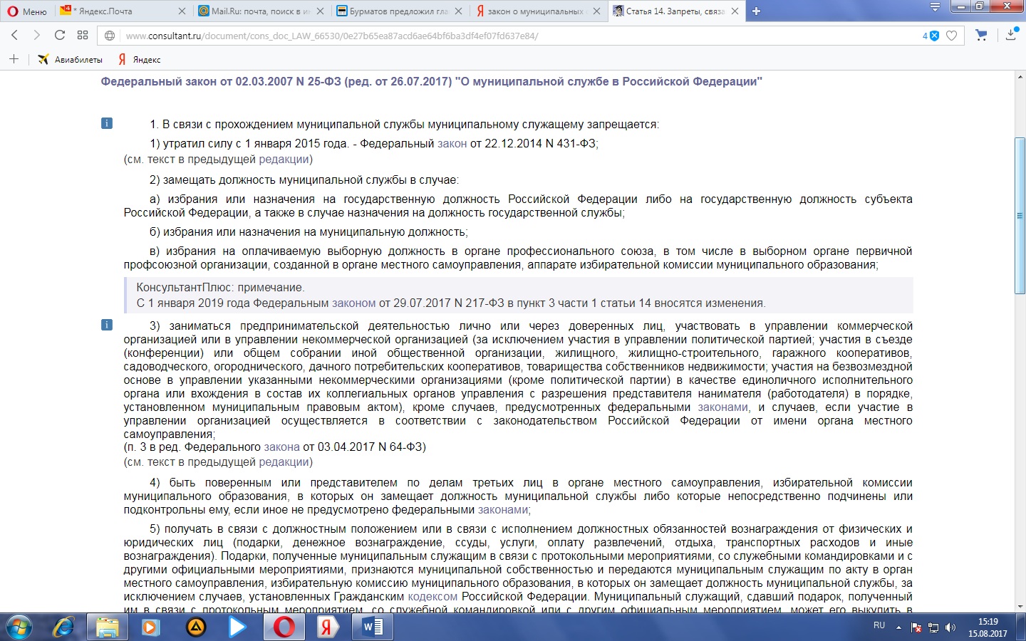Open network status tray icon

[x=933, y=627]
